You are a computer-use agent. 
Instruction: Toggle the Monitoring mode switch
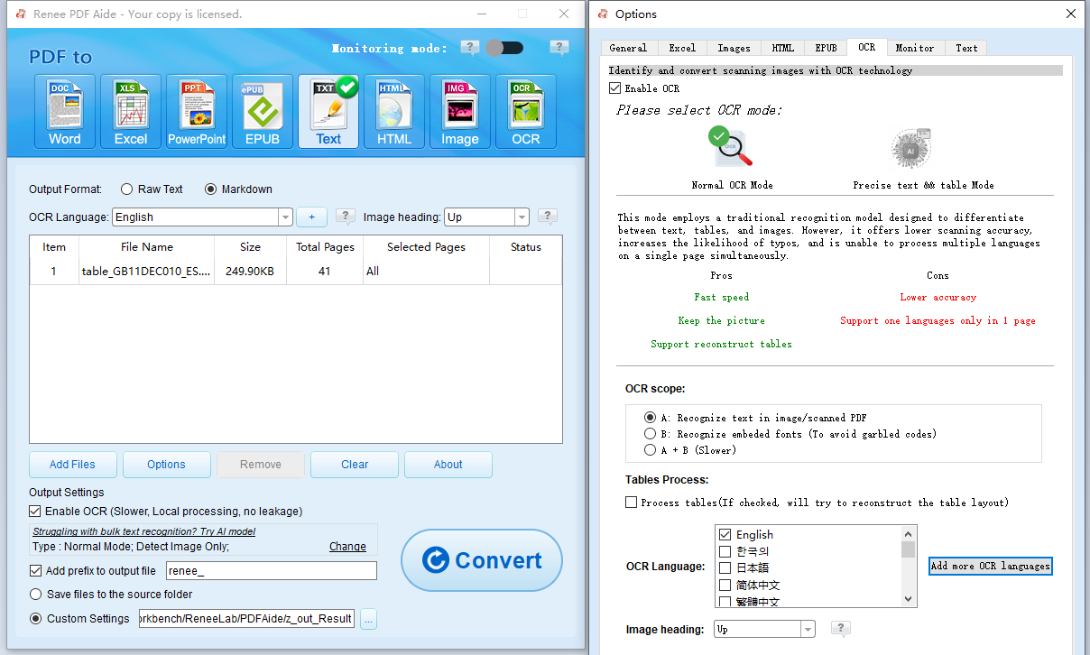click(504, 46)
